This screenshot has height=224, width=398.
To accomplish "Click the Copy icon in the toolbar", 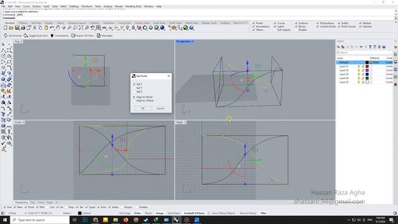I will tap(40, 28).
